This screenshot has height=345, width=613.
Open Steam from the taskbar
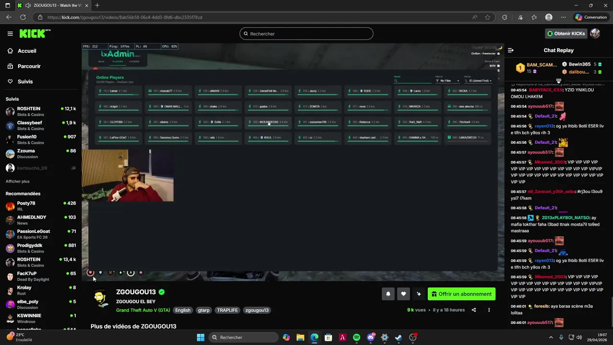point(398,337)
